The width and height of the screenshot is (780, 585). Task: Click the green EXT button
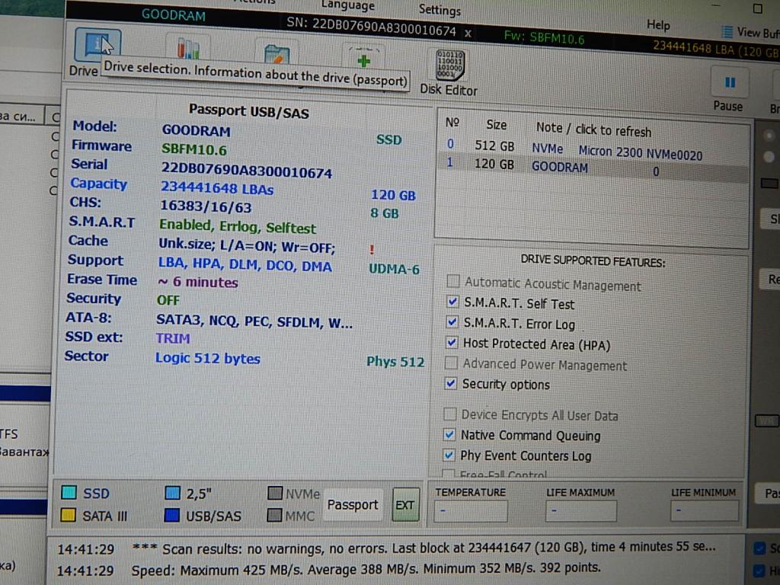point(405,505)
